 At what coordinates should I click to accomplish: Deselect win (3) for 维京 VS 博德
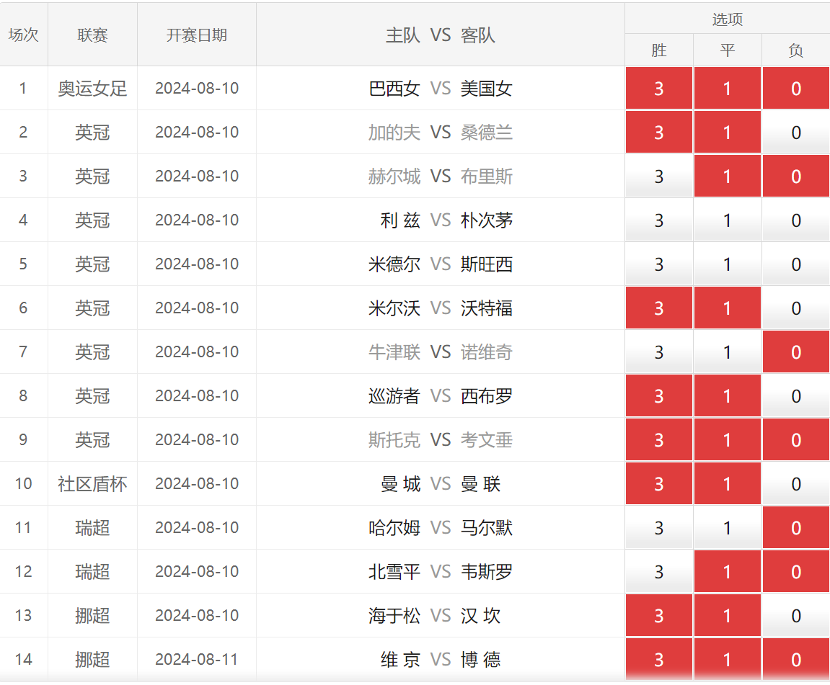tap(659, 658)
